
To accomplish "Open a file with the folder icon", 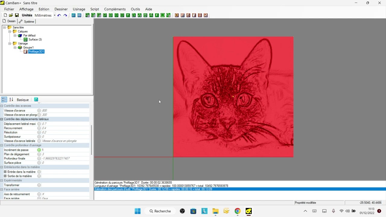I will (11, 15).
